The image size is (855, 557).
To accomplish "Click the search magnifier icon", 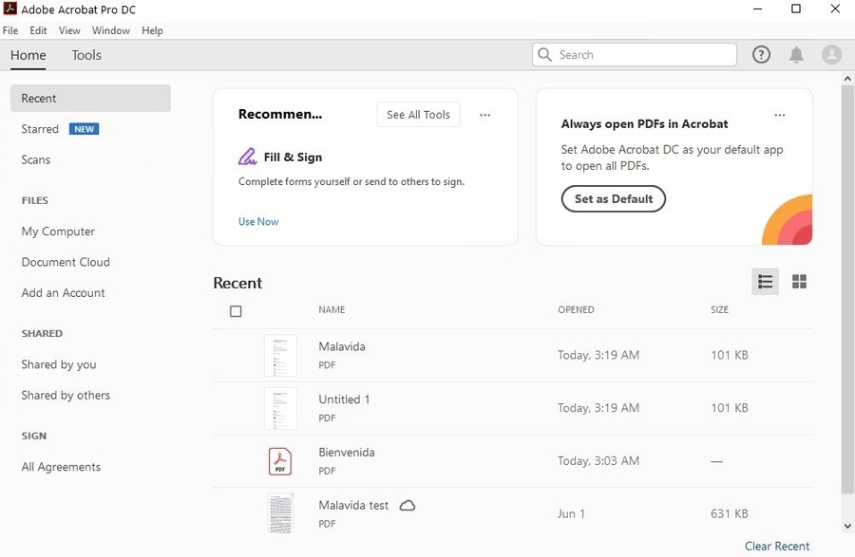I will click(542, 55).
